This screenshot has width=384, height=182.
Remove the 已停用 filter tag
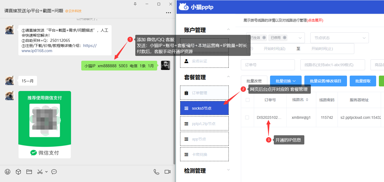(x=285, y=38)
